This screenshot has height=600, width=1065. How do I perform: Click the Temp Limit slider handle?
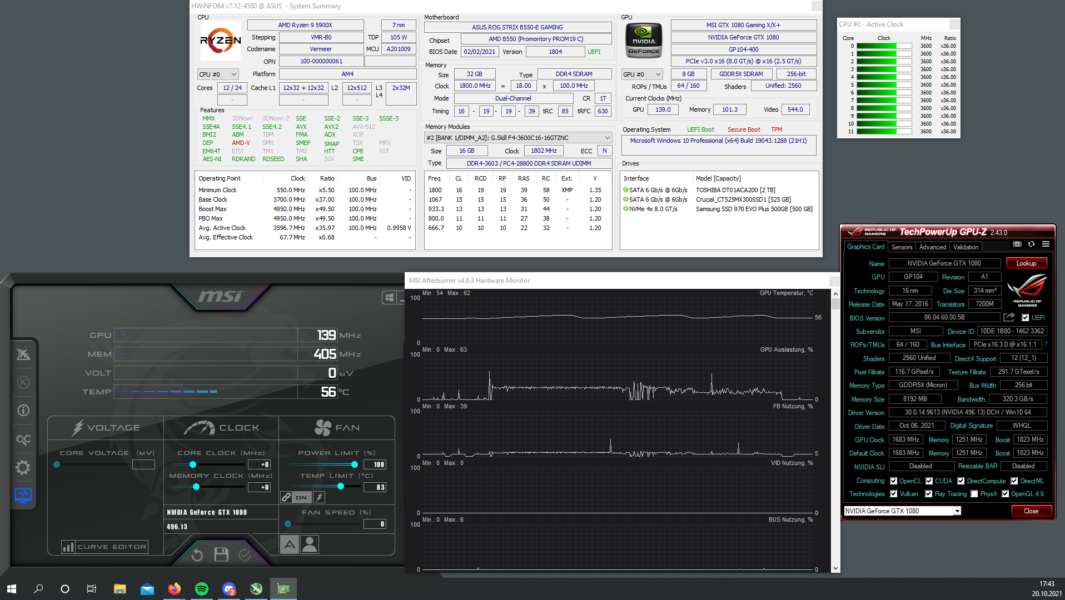(341, 487)
